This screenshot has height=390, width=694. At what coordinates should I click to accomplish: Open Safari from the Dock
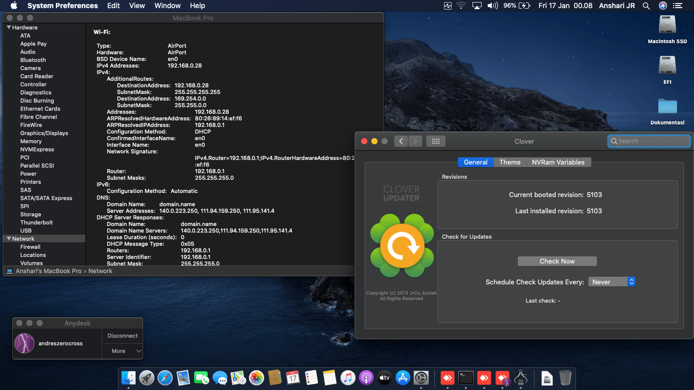[165, 378]
